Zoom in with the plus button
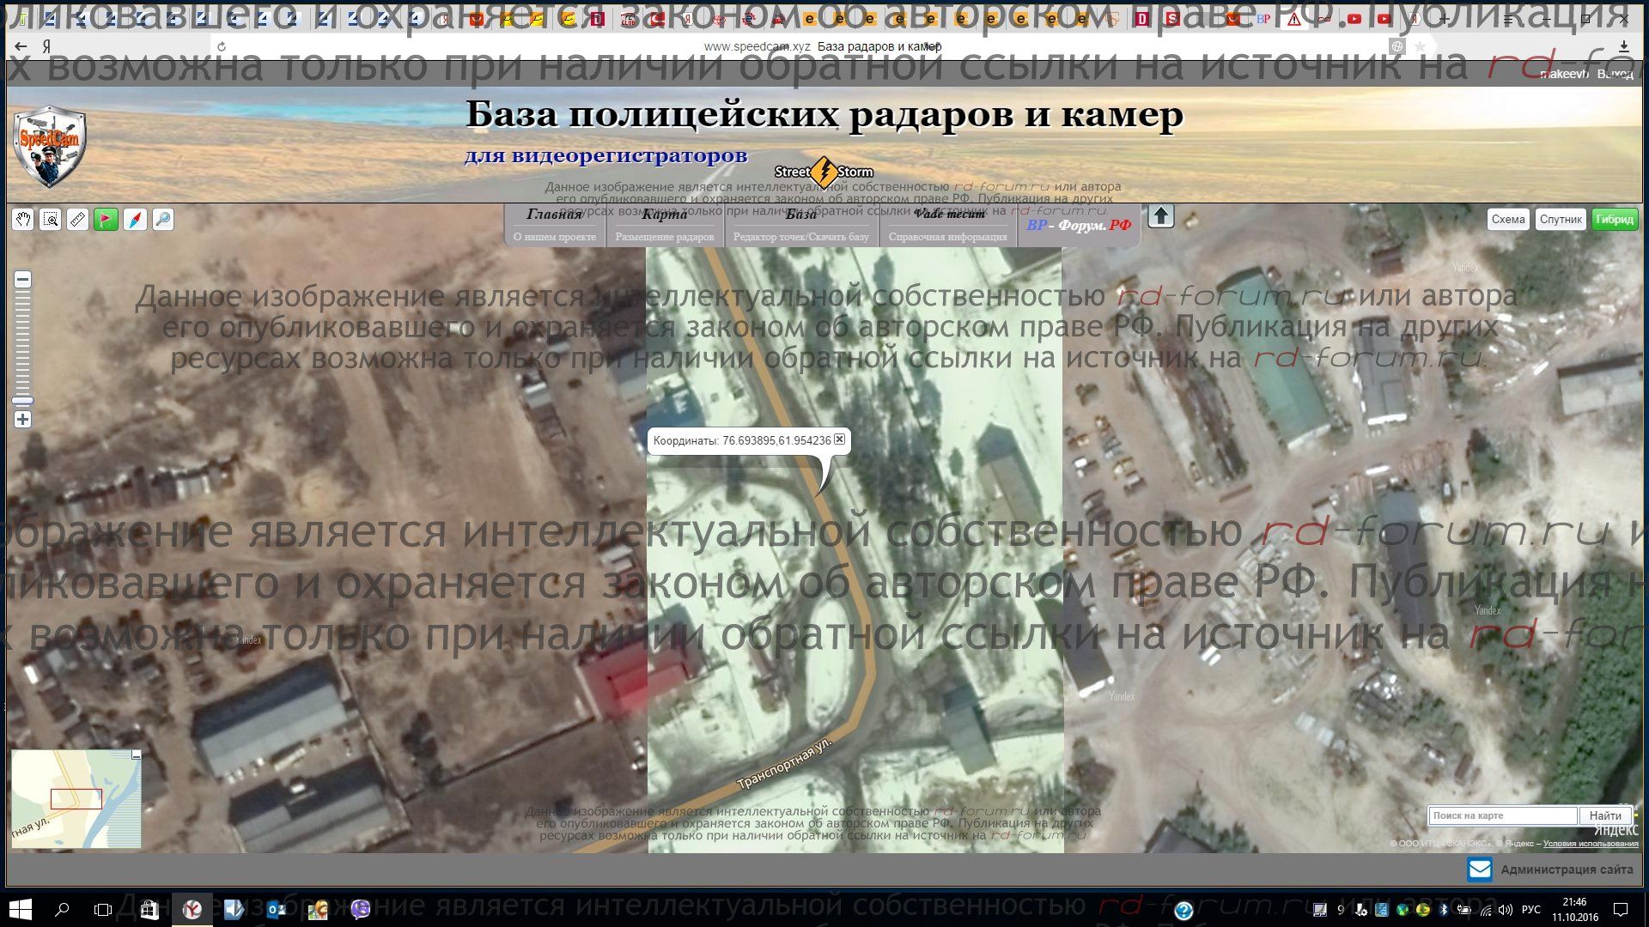 23,420
